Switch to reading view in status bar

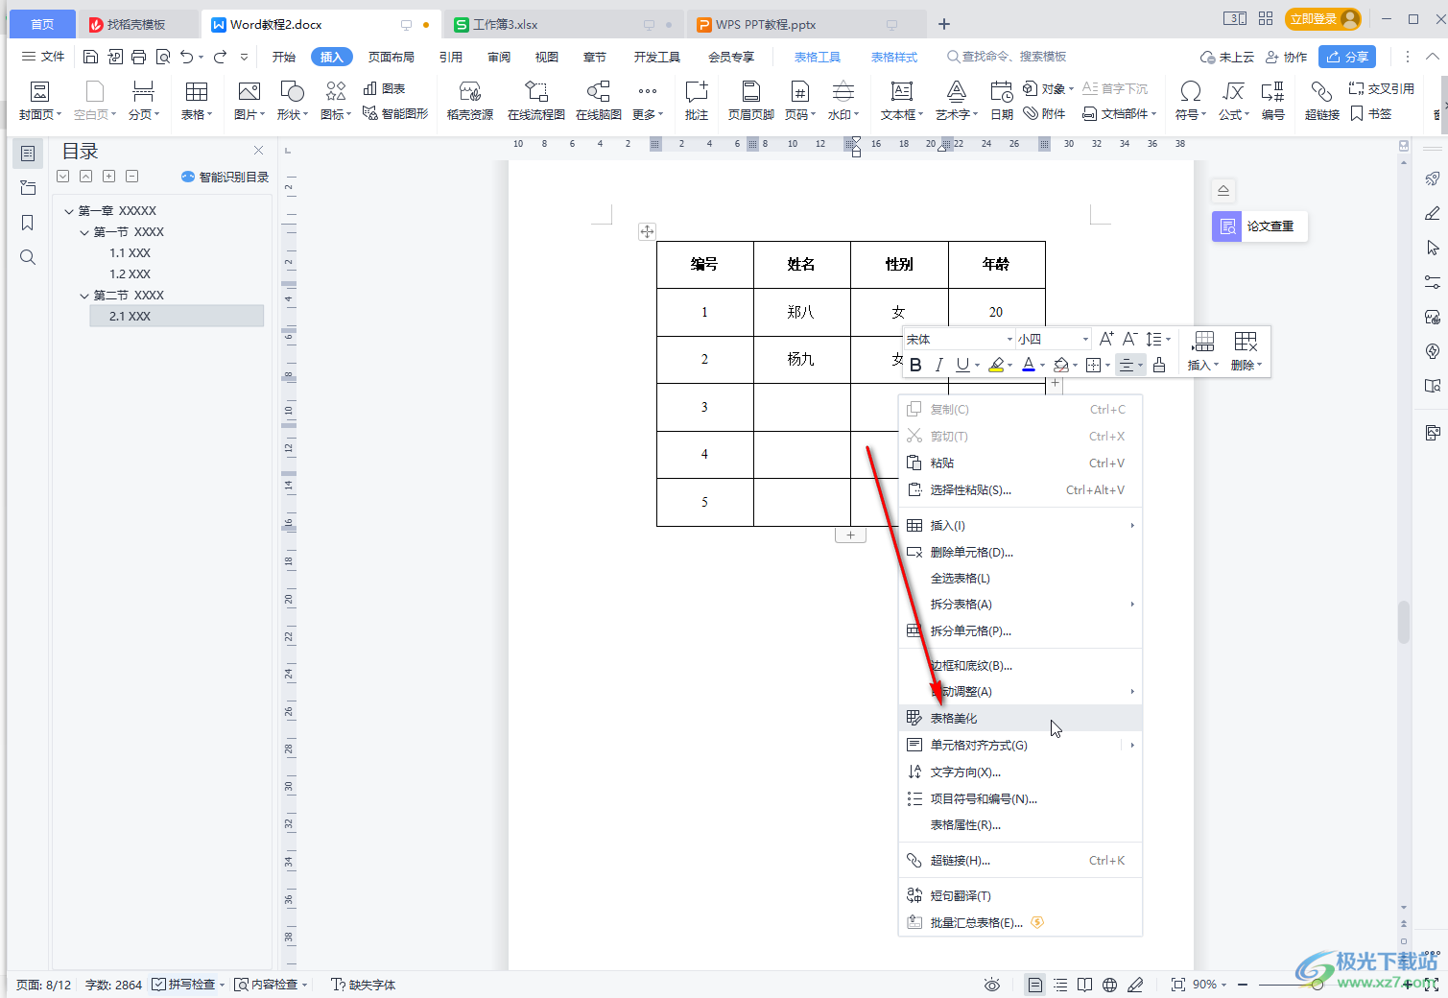pos(1084,985)
